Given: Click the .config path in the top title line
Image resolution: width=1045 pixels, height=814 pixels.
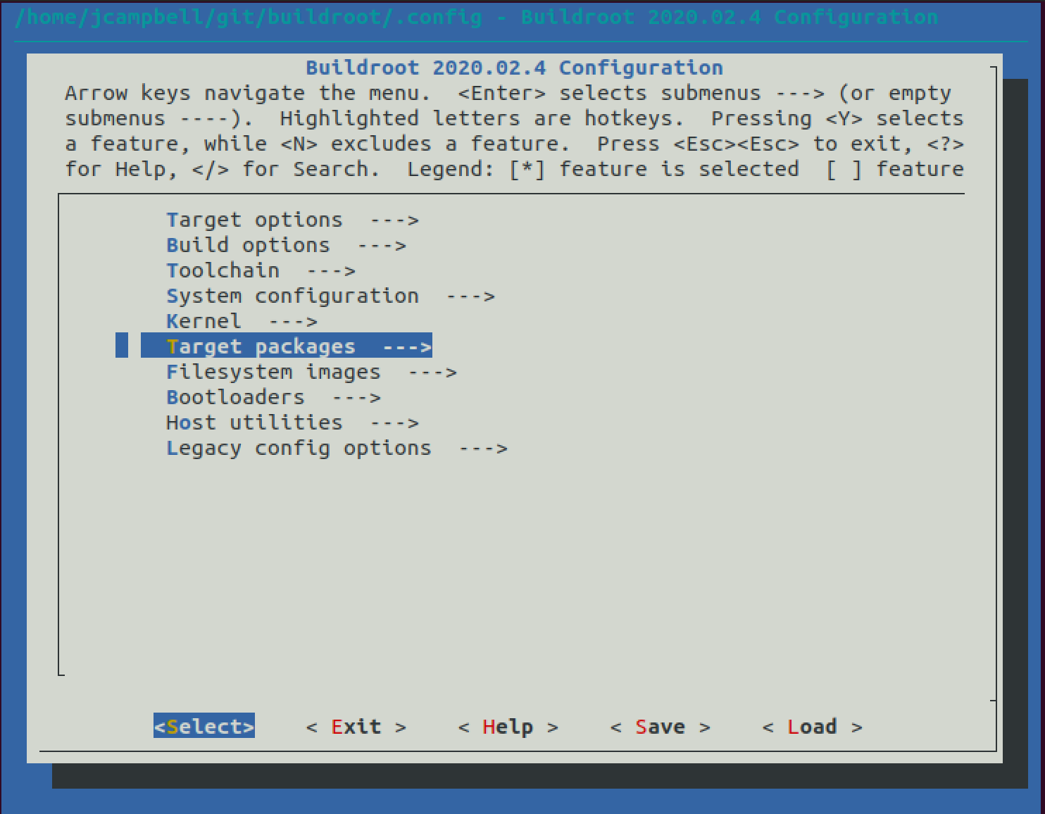Looking at the screenshot, I should tap(249, 16).
